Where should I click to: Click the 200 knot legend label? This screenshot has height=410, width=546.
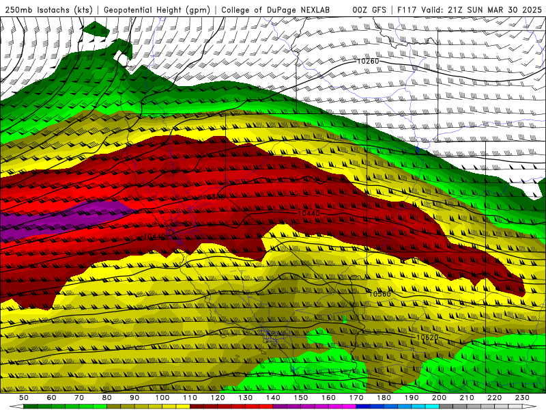point(440,398)
